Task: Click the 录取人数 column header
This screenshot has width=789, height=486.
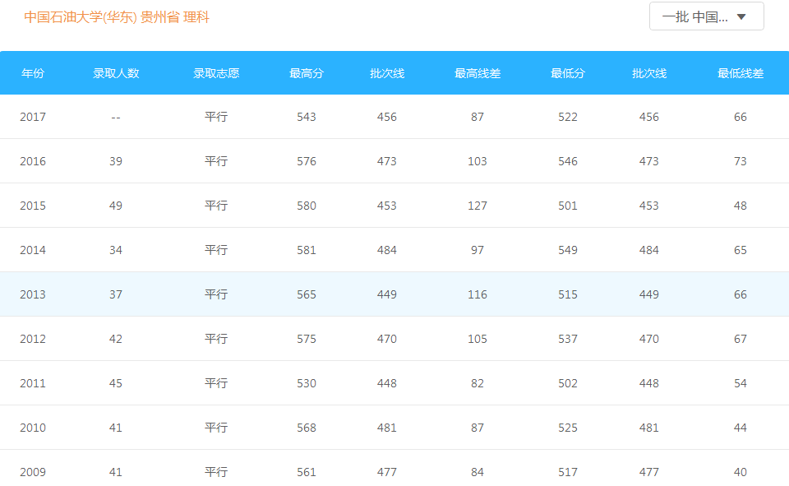Action: (x=116, y=73)
